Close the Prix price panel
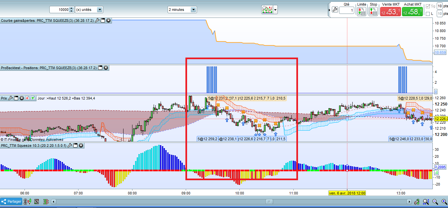448x208 pixels. (22, 98)
